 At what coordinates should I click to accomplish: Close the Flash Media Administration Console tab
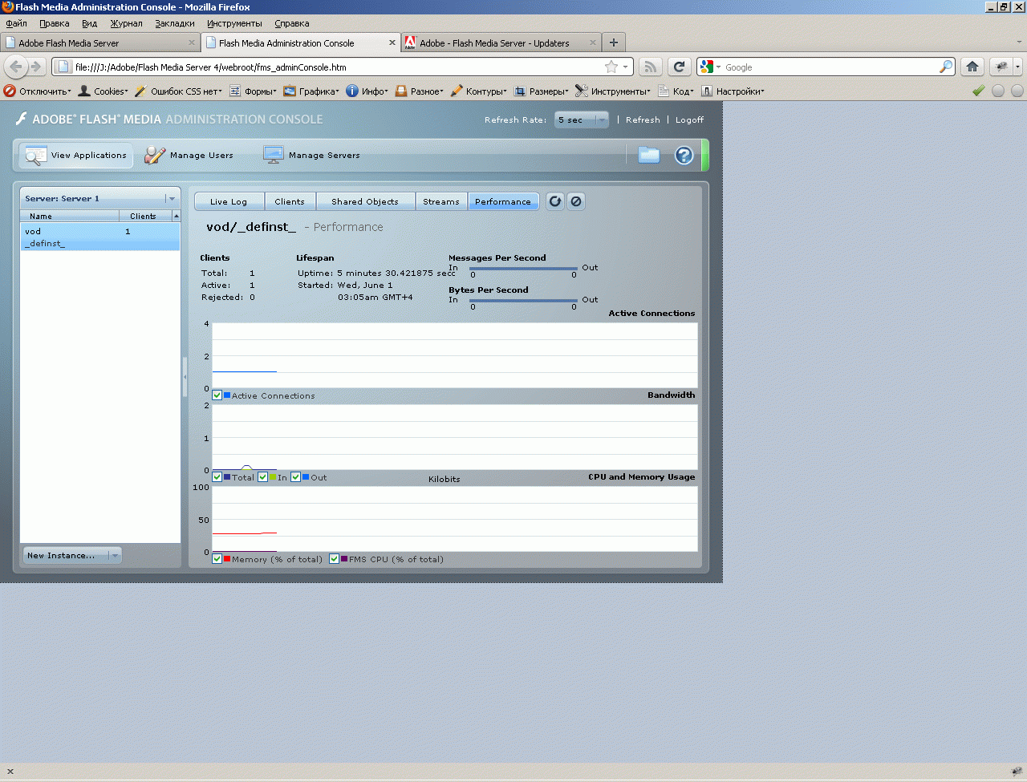pyautogui.click(x=392, y=43)
